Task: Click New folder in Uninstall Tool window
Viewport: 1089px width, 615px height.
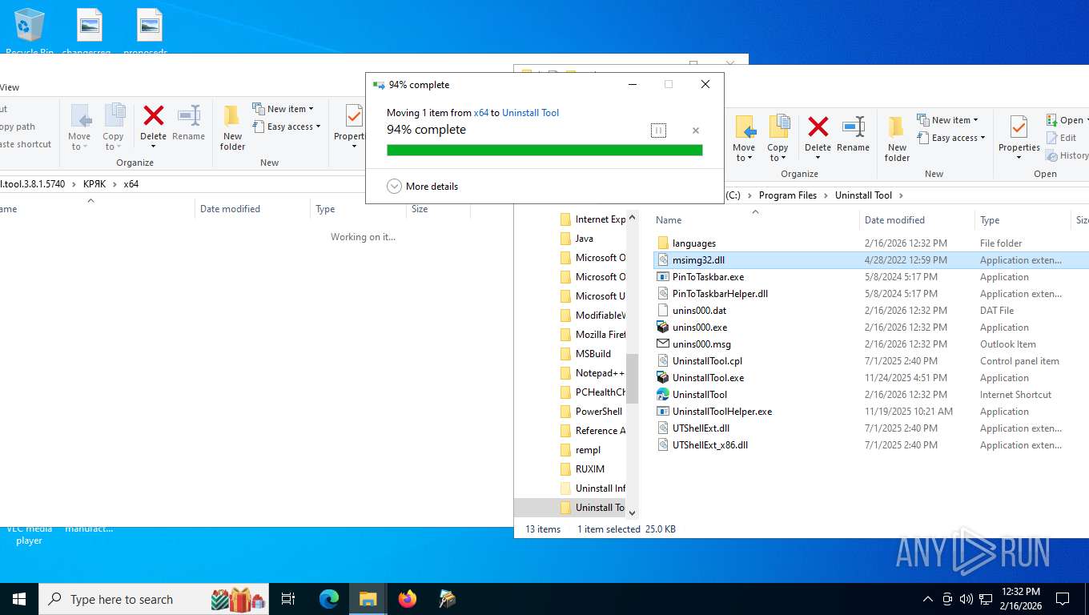Action: pyautogui.click(x=897, y=139)
